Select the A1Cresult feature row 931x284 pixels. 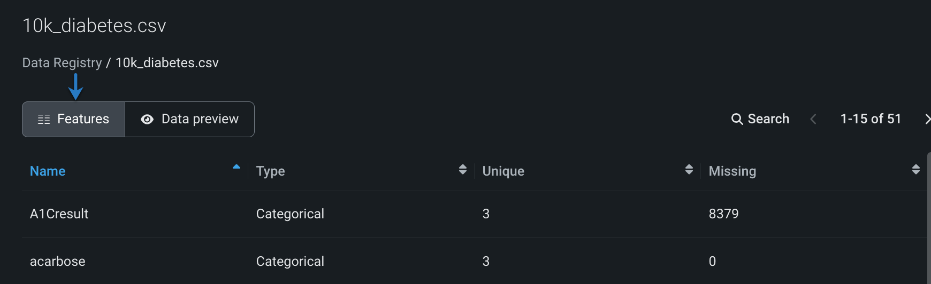[x=59, y=214]
